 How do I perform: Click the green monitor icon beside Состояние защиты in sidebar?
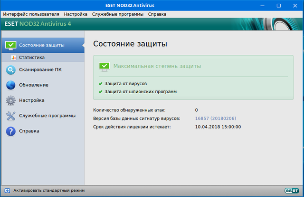point(10,45)
